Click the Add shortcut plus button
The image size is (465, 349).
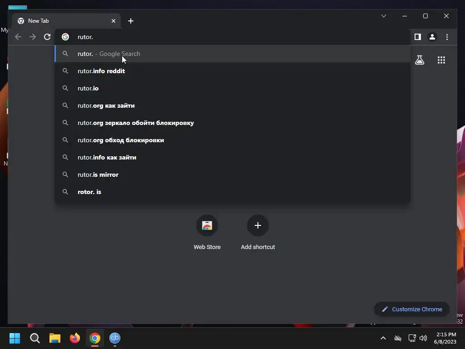[258, 225]
